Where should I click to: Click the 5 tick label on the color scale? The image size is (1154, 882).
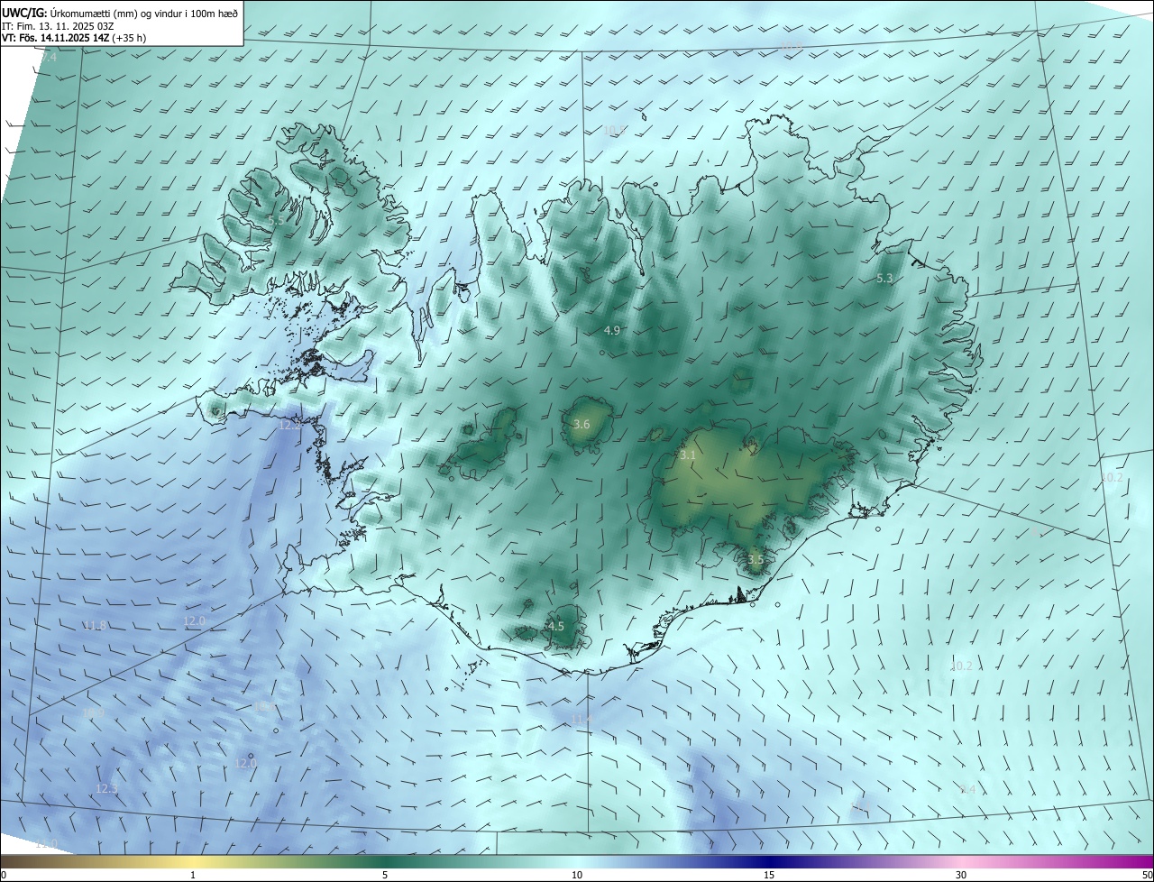pyautogui.click(x=385, y=875)
